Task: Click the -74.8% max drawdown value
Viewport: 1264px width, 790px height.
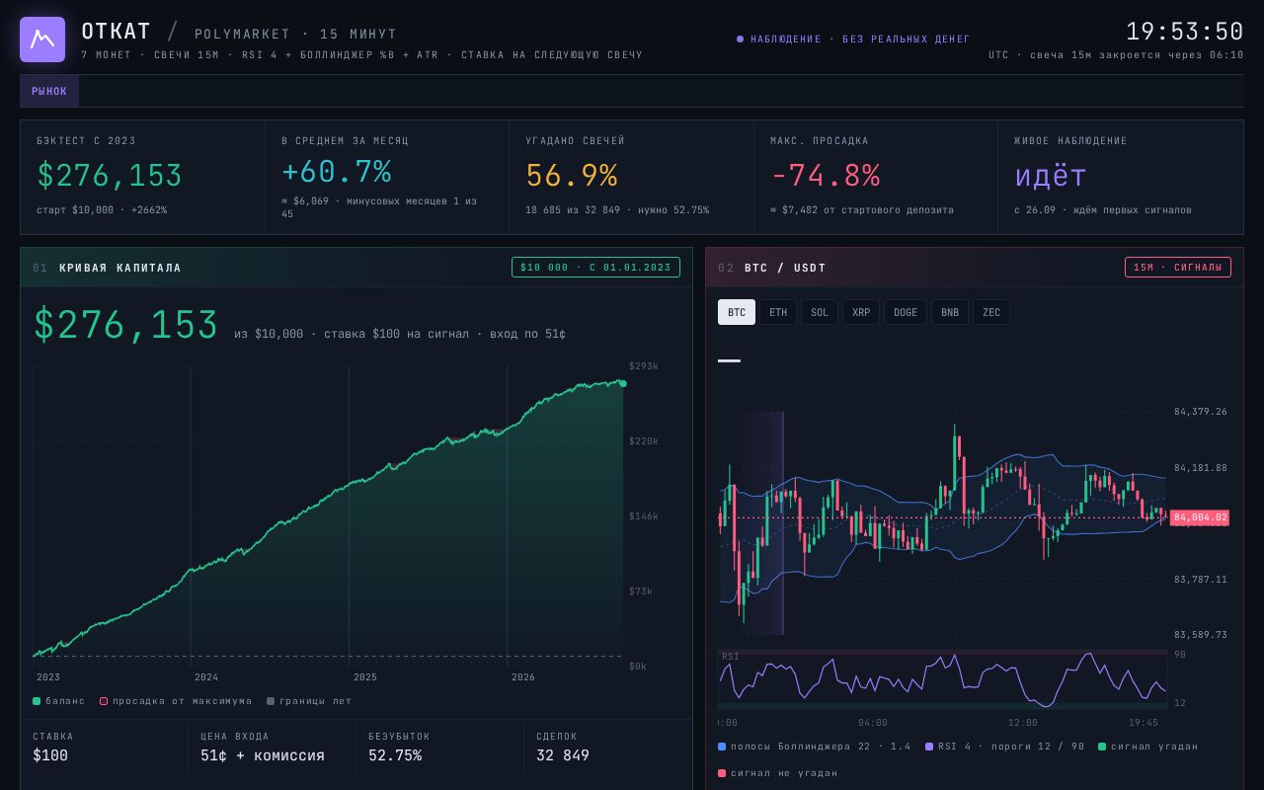Action: (x=826, y=176)
